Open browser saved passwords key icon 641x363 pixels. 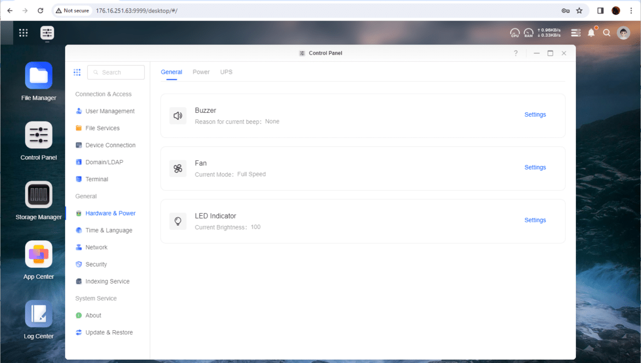[x=566, y=10]
